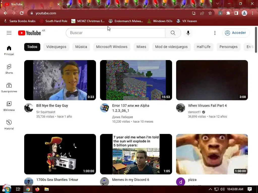This screenshot has width=258, height=193.
Task: Open MEMZ Christmas bookmark
Action: coord(88,21)
